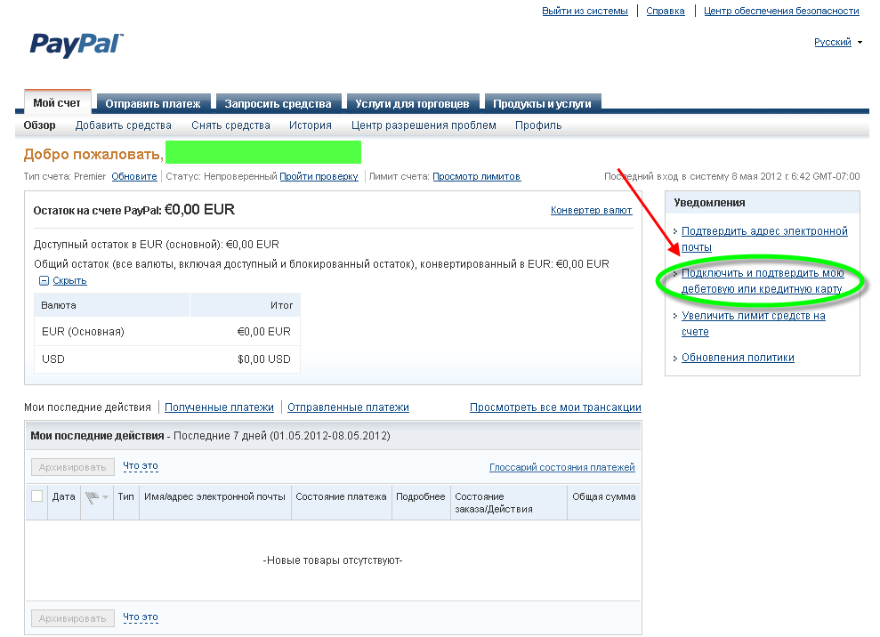This screenshot has width=880, height=637.
Task: Open the flag column dropdown arrow
Action: coord(106,498)
